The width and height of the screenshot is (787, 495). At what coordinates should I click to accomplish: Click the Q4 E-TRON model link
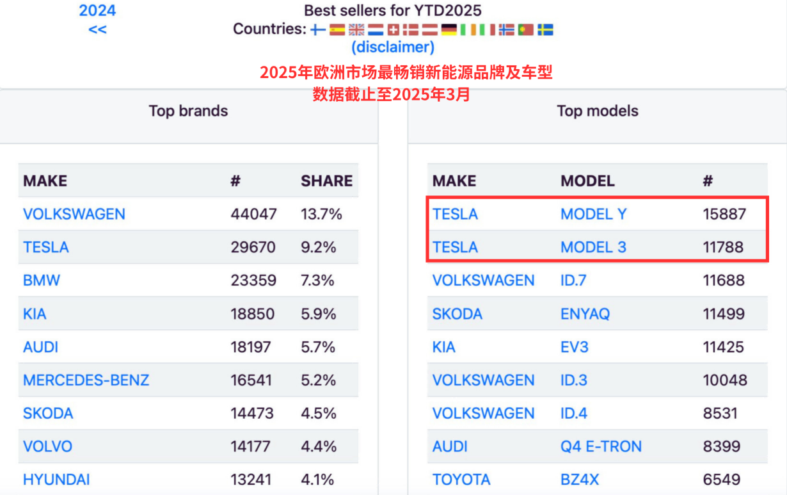point(601,446)
